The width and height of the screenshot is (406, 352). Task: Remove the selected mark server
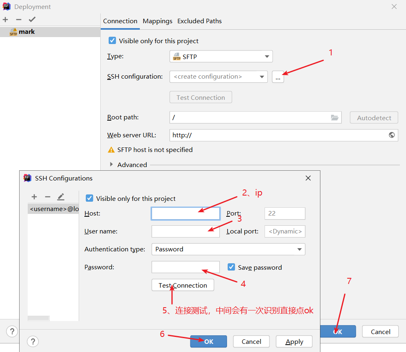19,19
